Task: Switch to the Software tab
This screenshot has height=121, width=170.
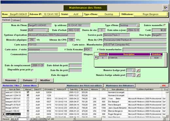Action: click(16, 20)
